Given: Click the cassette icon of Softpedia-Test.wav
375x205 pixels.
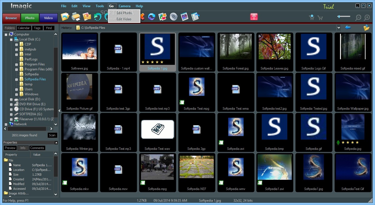Looking at the screenshot, I should (157, 129).
